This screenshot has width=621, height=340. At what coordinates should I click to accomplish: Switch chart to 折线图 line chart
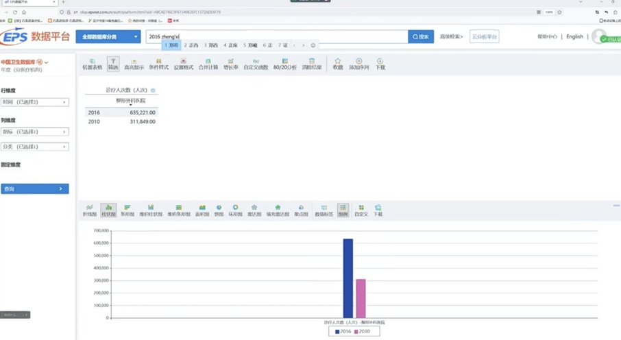89,210
